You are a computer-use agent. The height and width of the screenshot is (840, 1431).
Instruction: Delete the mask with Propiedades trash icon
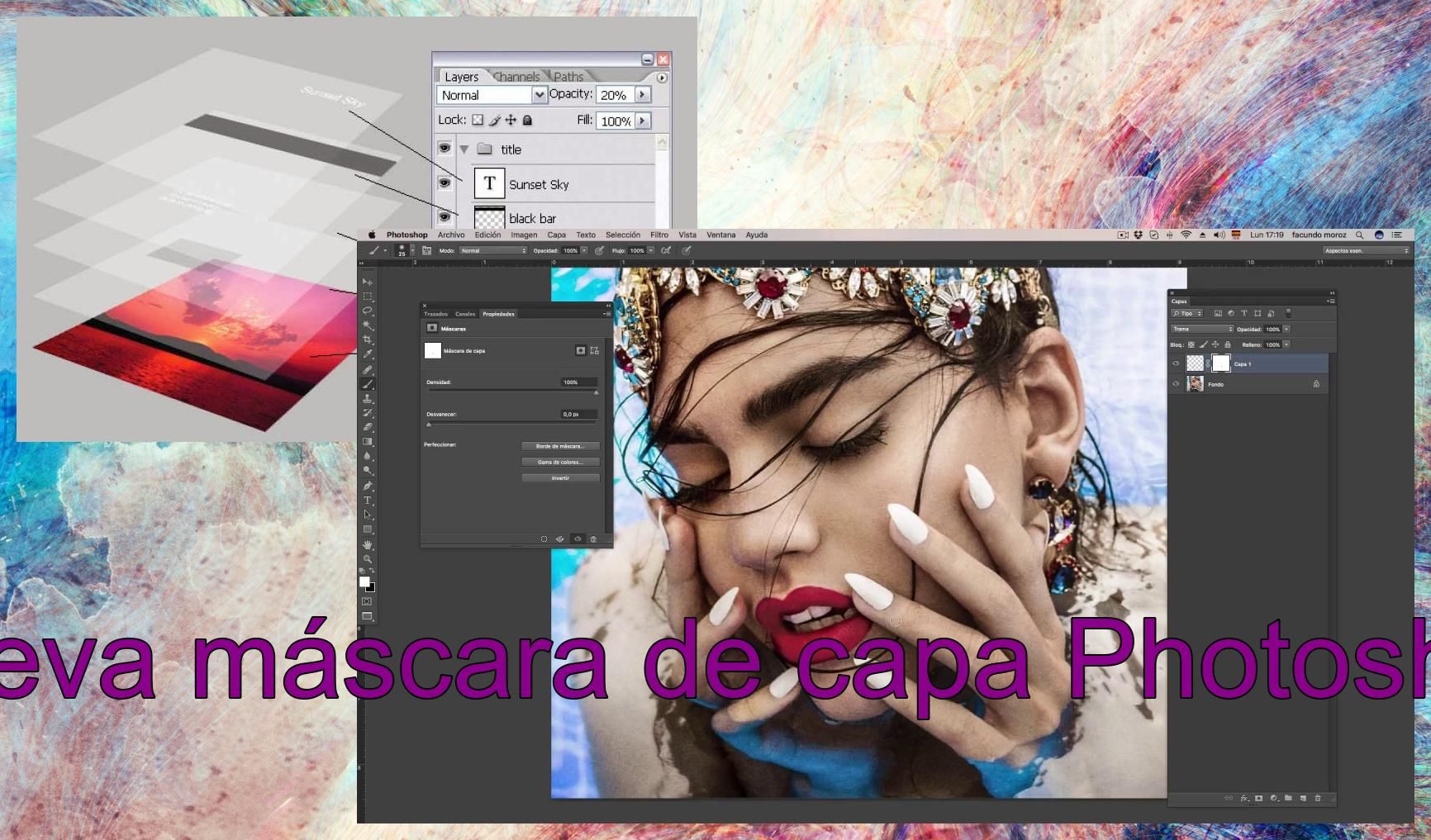pos(593,539)
